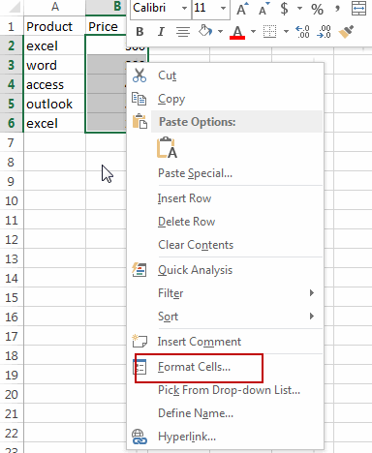Click the excel cell in row 2
This screenshot has width=372, height=453.
tap(54, 45)
